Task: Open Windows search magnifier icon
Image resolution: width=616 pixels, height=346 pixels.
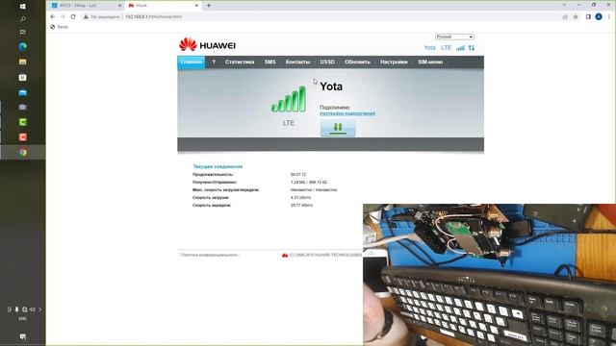Action: tap(23, 19)
